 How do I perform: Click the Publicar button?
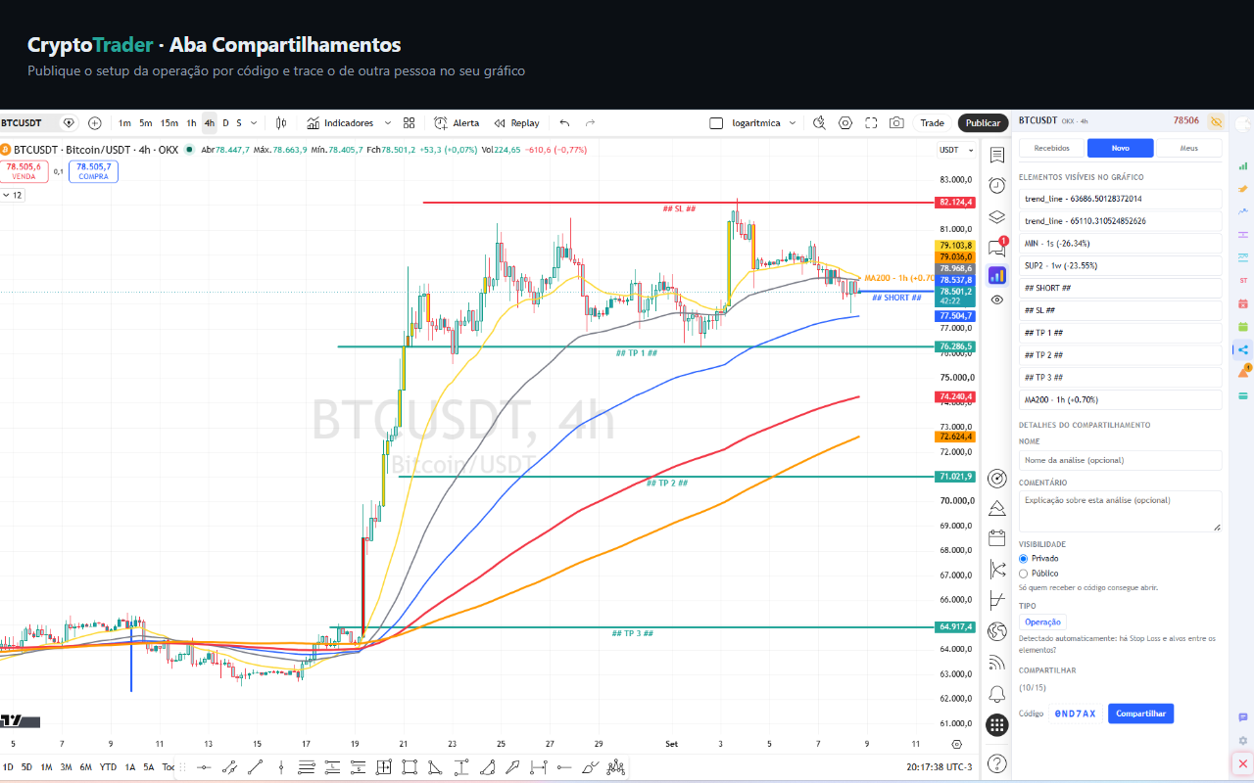point(983,123)
